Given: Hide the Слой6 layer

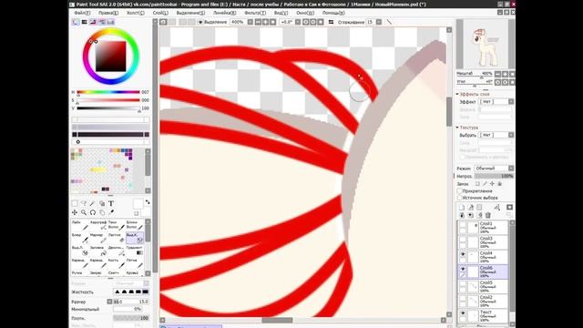Looking at the screenshot, I should (x=463, y=269).
